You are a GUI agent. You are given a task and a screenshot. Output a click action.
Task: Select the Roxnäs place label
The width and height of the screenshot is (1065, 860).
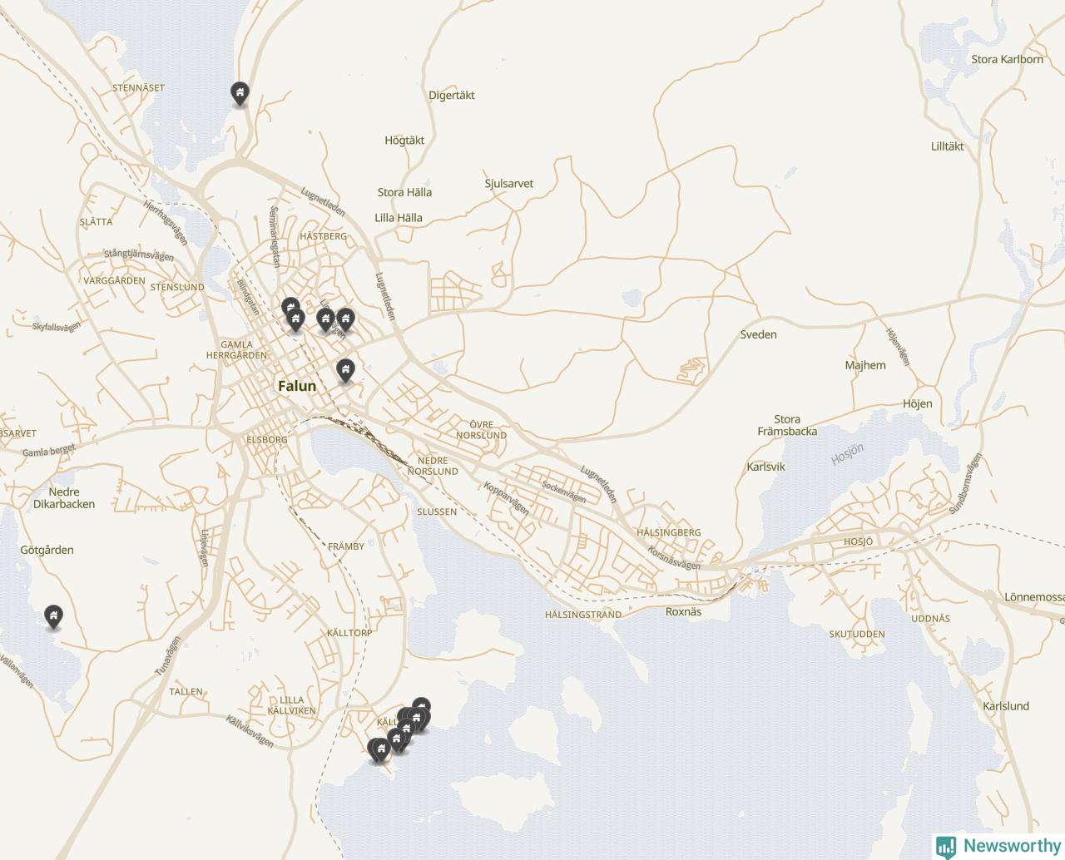pos(683,611)
